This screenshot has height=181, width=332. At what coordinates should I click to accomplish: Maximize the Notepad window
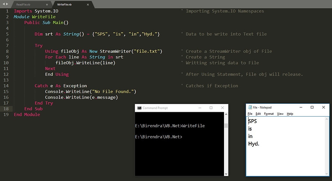coord(312,107)
